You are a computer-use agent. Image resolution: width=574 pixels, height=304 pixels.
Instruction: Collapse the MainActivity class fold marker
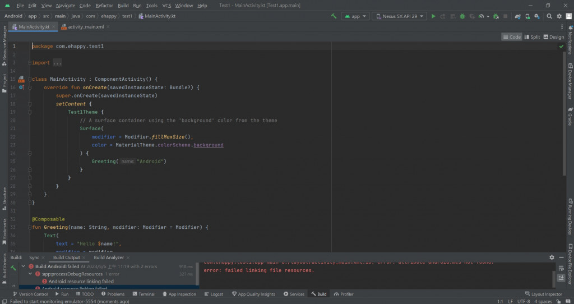(30, 79)
